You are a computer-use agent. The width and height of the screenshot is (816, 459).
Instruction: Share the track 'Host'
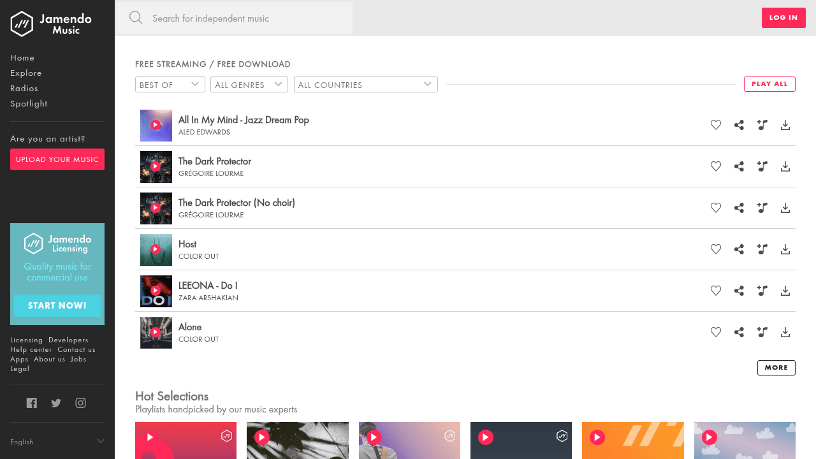(739, 249)
